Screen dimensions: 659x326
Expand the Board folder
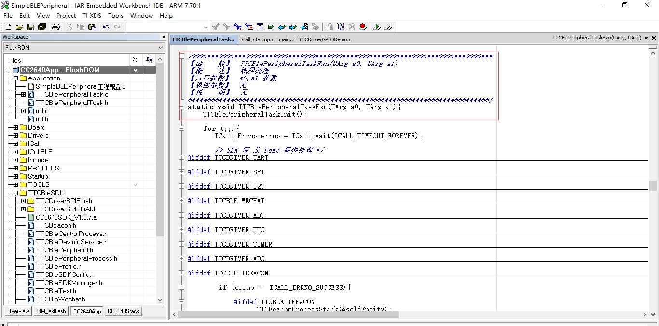pyautogui.click(x=15, y=127)
